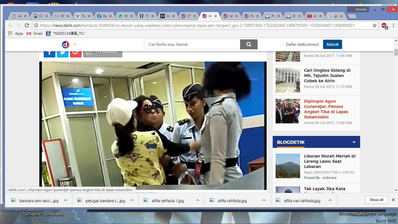This screenshot has height=224, width=398.
Task: Click the Pansus Angket crowd thumbnail
Action: tap(288, 111)
